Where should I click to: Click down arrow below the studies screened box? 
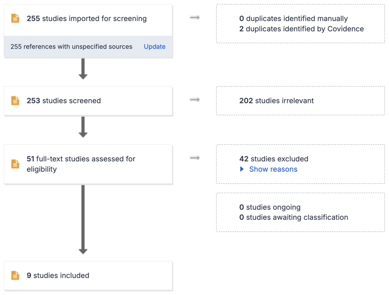[83, 127]
